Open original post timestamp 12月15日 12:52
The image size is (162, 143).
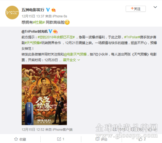click(x=33, y=130)
